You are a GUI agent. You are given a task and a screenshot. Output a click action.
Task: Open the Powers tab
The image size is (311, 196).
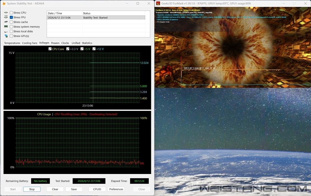pyautogui.click(x=55, y=43)
